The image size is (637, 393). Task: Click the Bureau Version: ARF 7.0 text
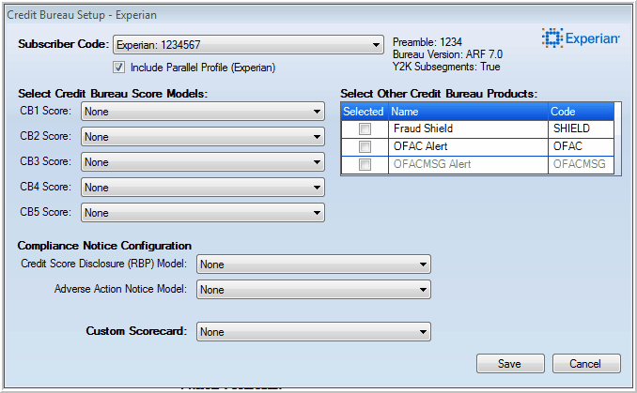click(448, 54)
